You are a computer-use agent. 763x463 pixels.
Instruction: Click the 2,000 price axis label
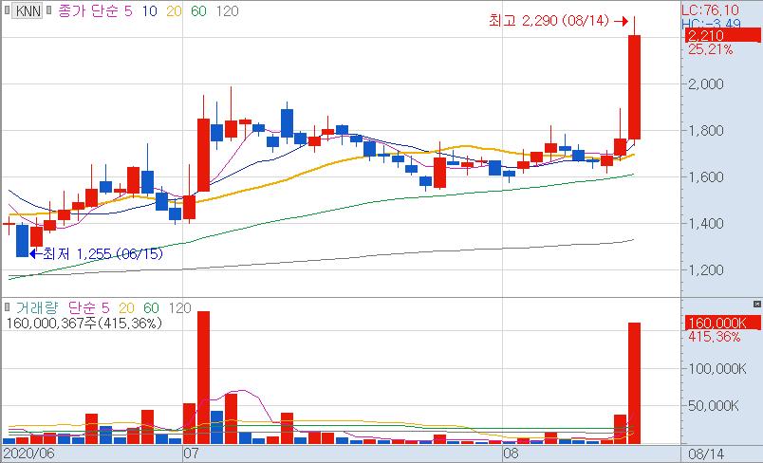tap(705, 84)
